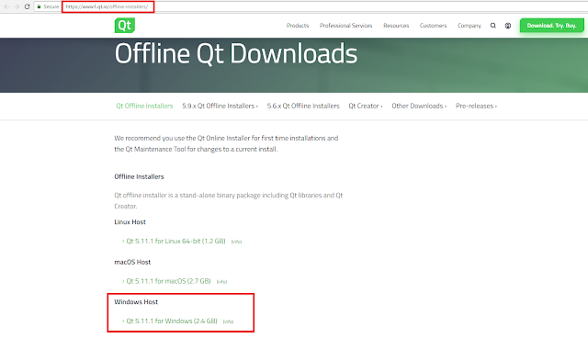Open info link for Linux installer
Viewport: 588px width, 338px height.
236,242
